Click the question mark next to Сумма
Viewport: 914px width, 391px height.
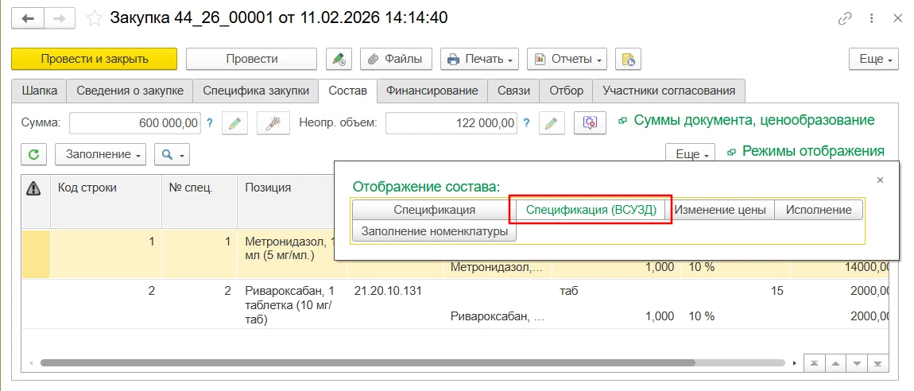[210, 123]
